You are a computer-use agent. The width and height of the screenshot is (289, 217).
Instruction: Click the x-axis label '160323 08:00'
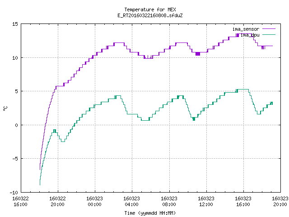click(x=169, y=201)
